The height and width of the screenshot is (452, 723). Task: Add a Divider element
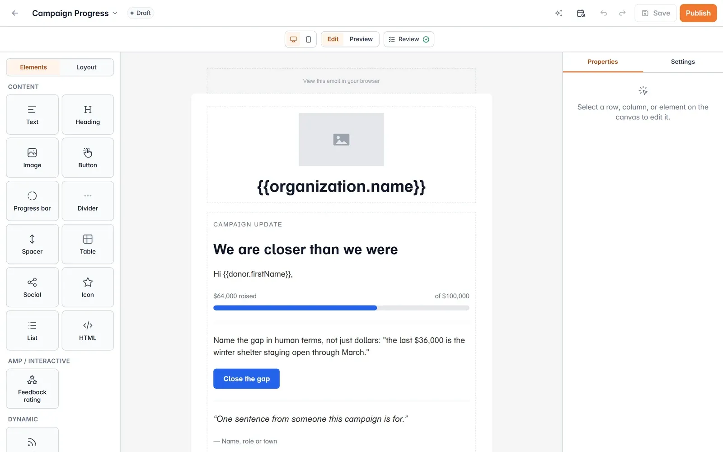(x=88, y=201)
